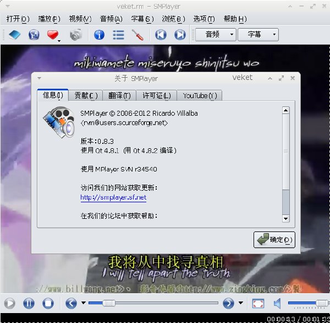Open preferences with the screwdriver icon
This screenshot has height=323, width=330.
[x=137, y=35]
